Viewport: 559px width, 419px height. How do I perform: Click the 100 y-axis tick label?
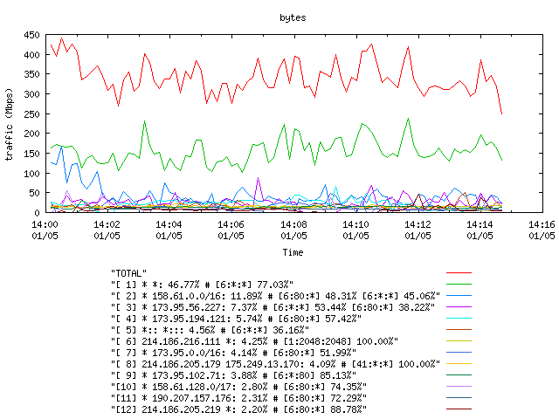[31, 174]
